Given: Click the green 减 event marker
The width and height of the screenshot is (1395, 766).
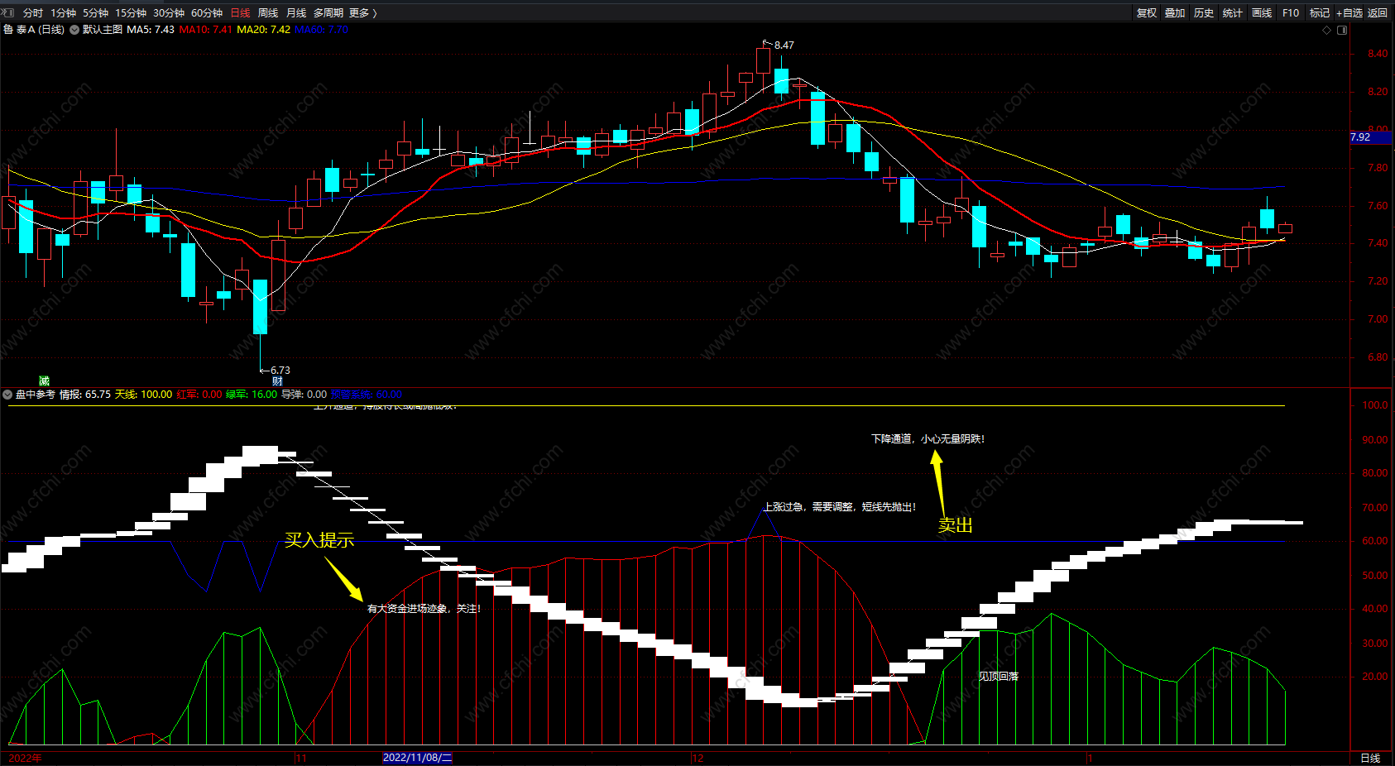Looking at the screenshot, I should click(44, 381).
